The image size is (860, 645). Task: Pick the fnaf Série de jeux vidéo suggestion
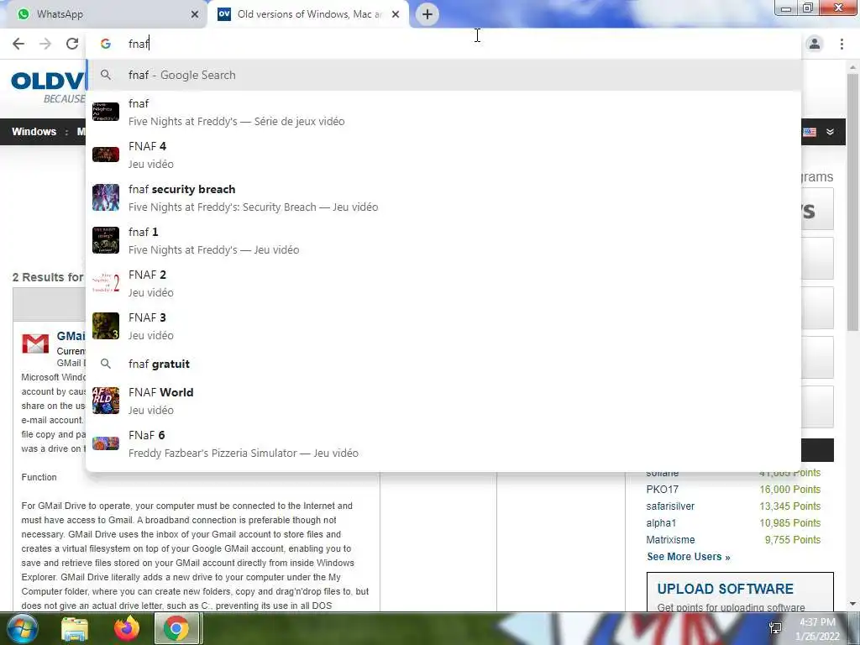pyautogui.click(x=443, y=113)
